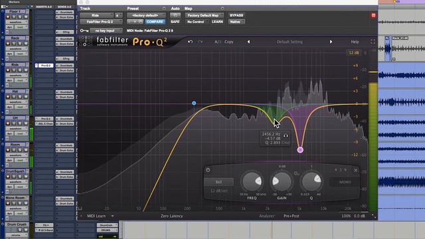Open the 12 dB display range dropdown
The image size is (425, 239).
click(x=354, y=53)
